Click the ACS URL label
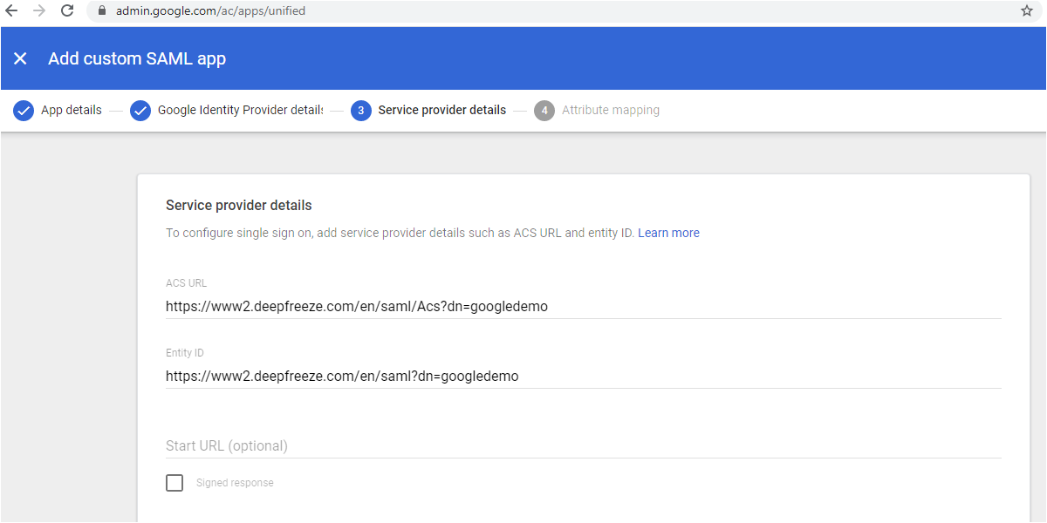The width and height of the screenshot is (1047, 523). (187, 283)
